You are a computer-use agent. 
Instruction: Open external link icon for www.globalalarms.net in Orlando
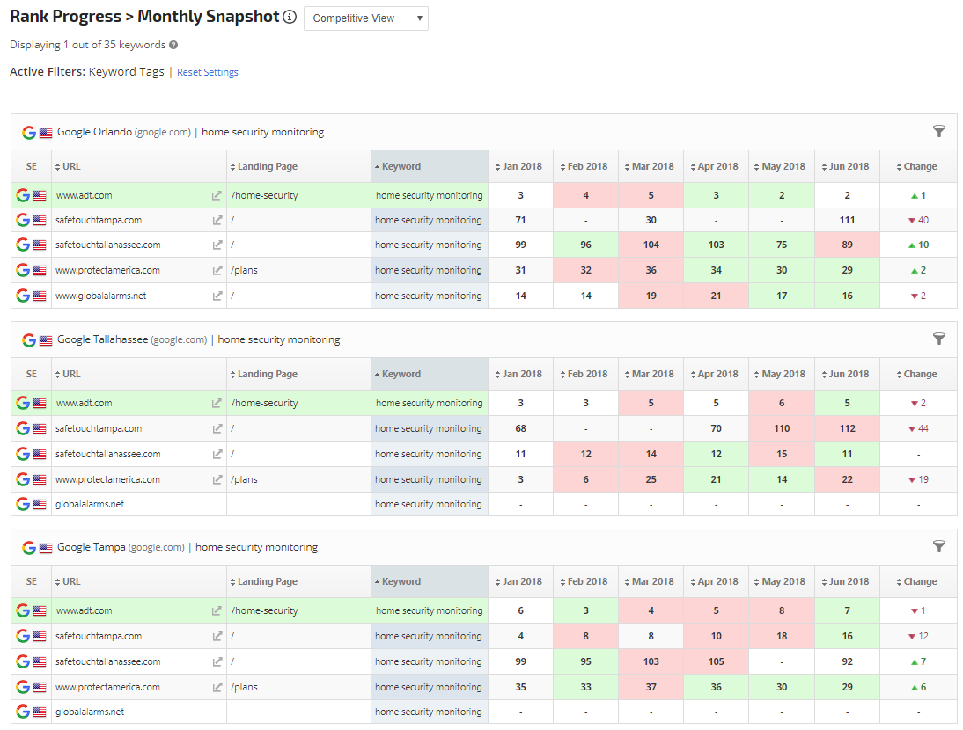click(x=217, y=296)
